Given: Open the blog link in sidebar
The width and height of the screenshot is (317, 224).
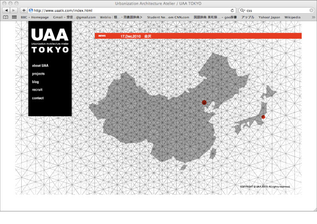Looking at the screenshot, I should [35, 82].
